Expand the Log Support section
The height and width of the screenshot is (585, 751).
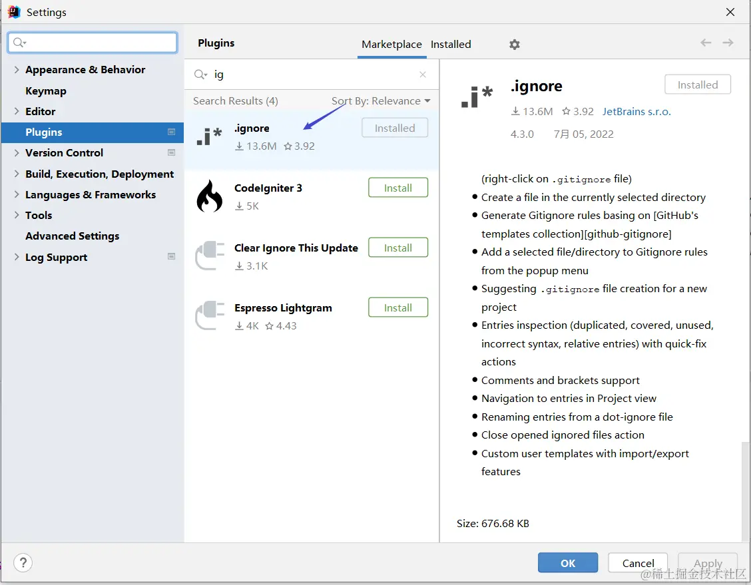pyautogui.click(x=16, y=257)
